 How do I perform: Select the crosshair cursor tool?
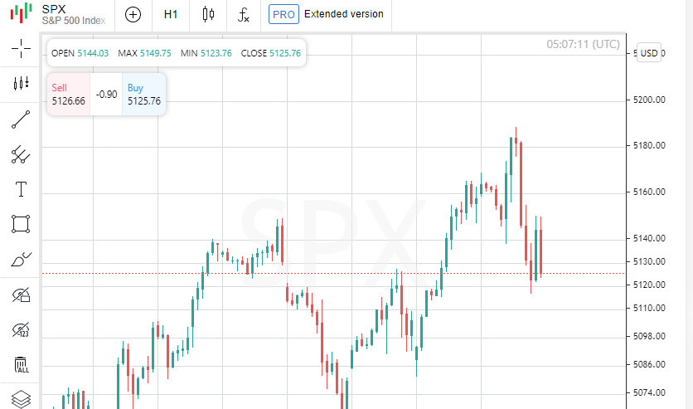click(21, 48)
